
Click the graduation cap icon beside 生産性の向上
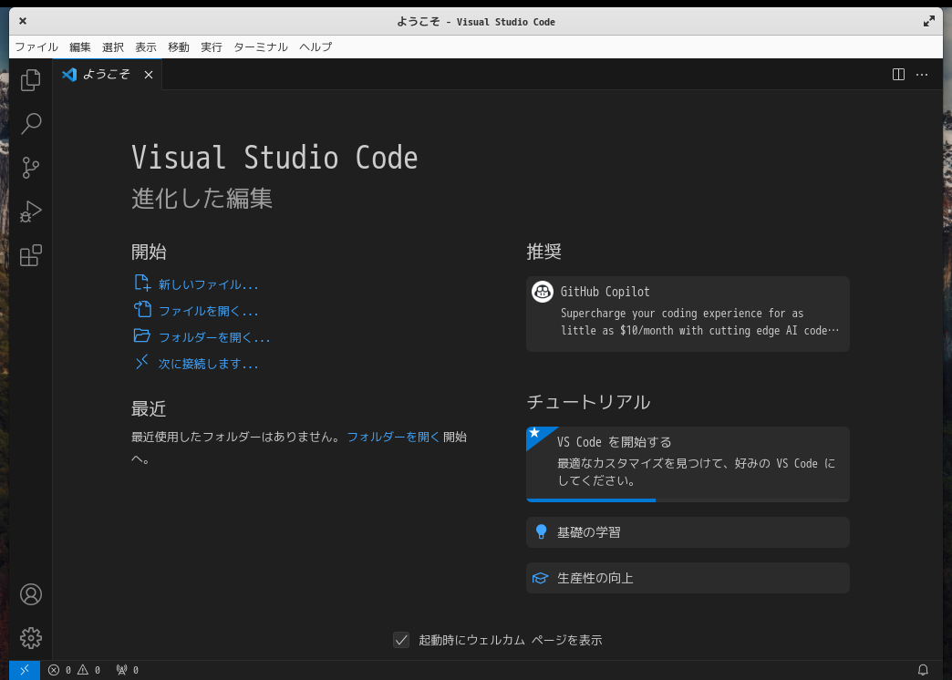click(x=541, y=578)
